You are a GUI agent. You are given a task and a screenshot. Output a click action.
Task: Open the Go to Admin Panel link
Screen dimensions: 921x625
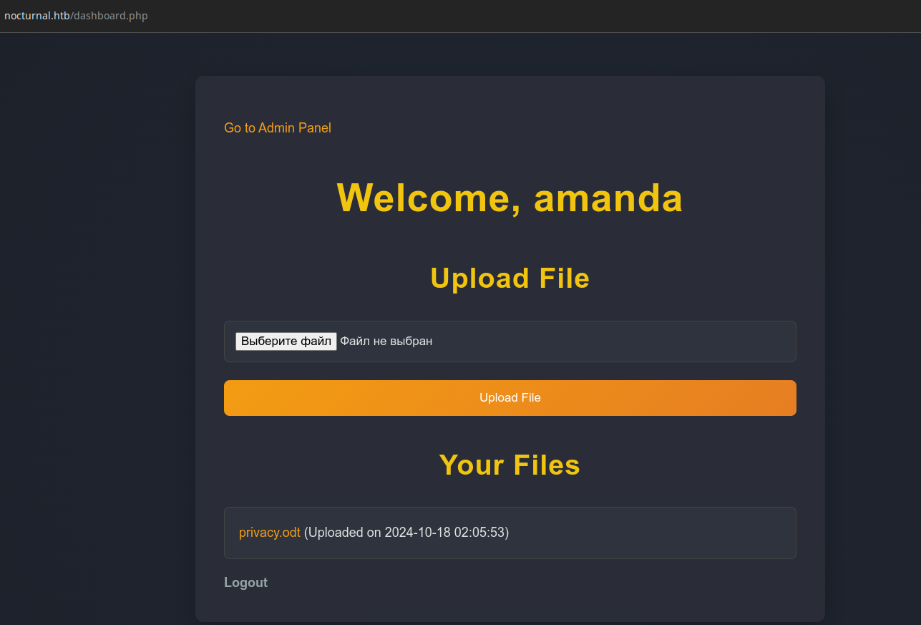278,128
